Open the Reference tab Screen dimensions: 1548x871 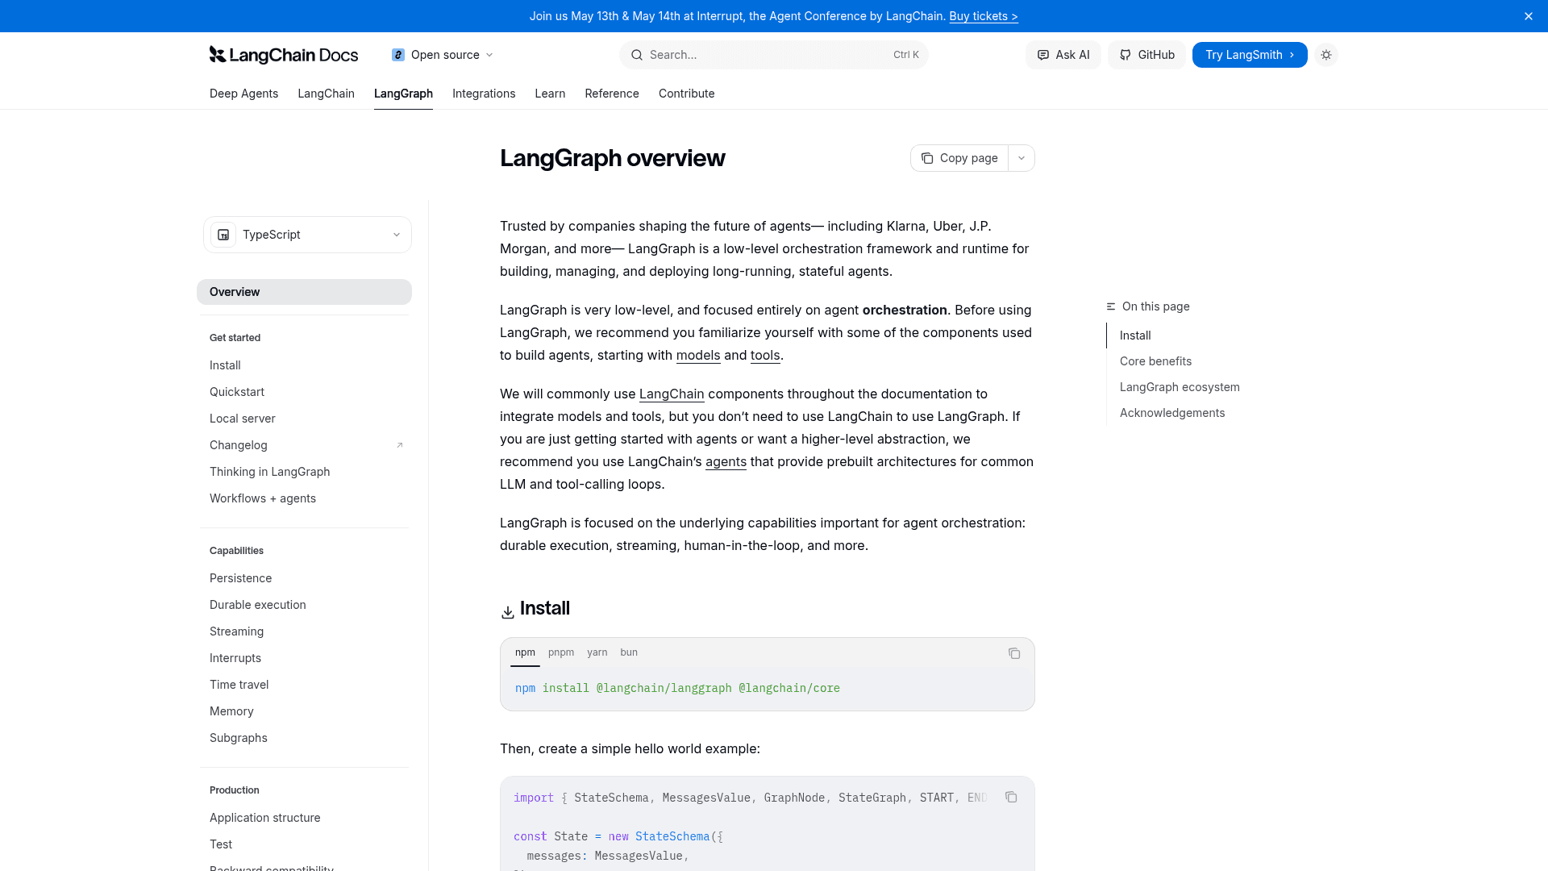point(612,94)
